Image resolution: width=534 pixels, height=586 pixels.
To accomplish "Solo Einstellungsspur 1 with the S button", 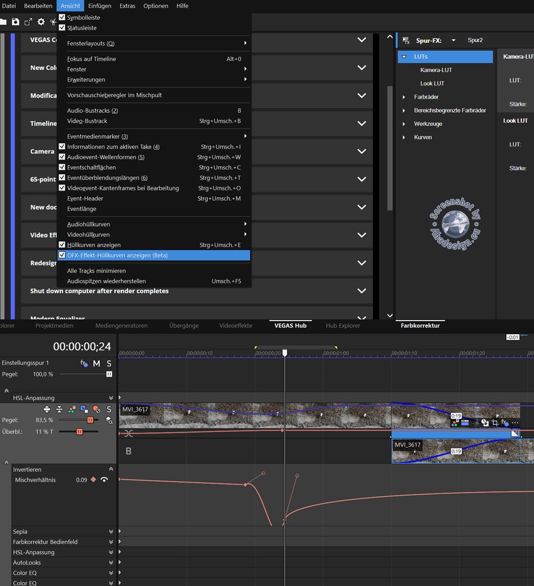I will point(109,363).
